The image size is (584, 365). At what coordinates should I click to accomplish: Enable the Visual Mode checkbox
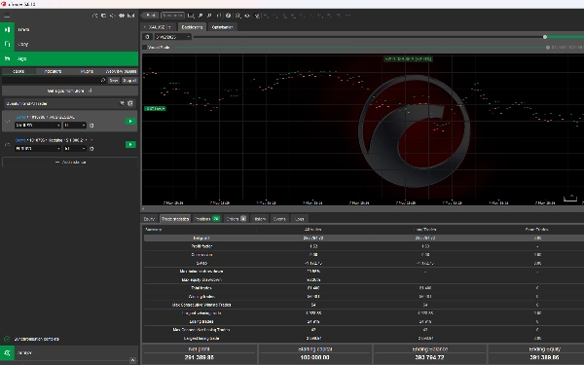144,48
